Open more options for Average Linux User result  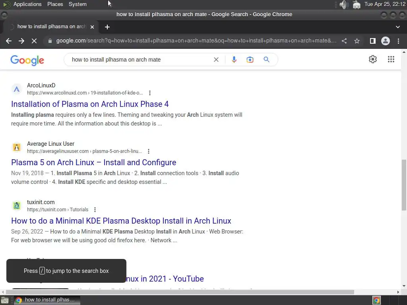(149, 151)
